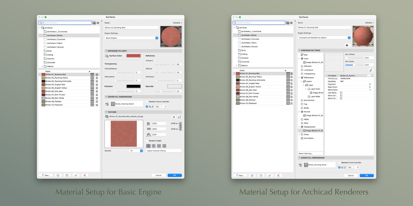Screen dimensions: 413x206
Task: Click load texture icon next to remove X
Action: [180, 117]
